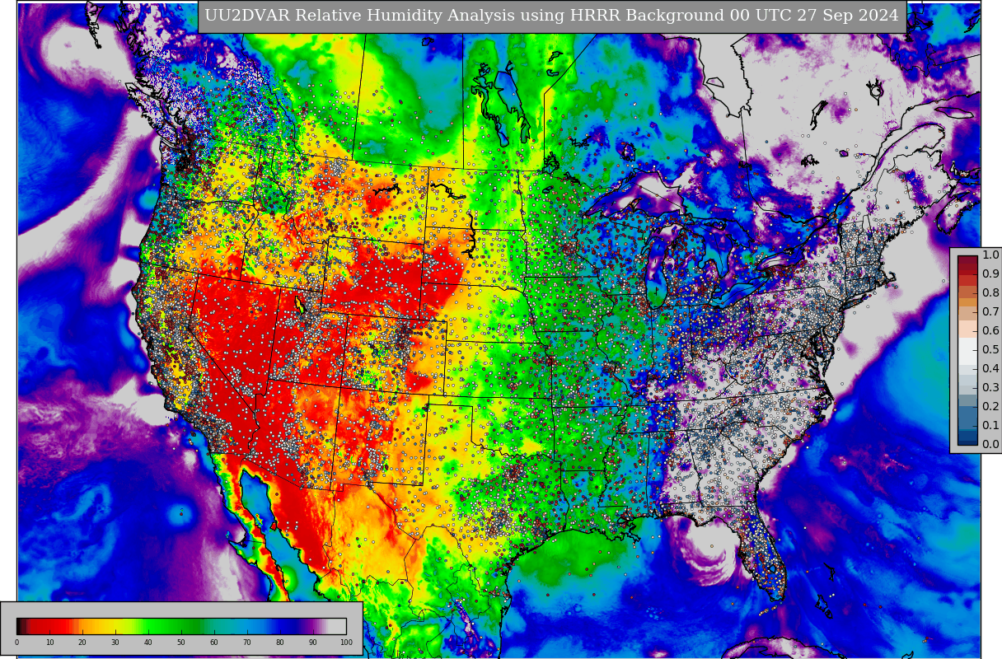Click the 20 tick label on humidity scale
Screen dimensions: 1002x659
pos(82,643)
